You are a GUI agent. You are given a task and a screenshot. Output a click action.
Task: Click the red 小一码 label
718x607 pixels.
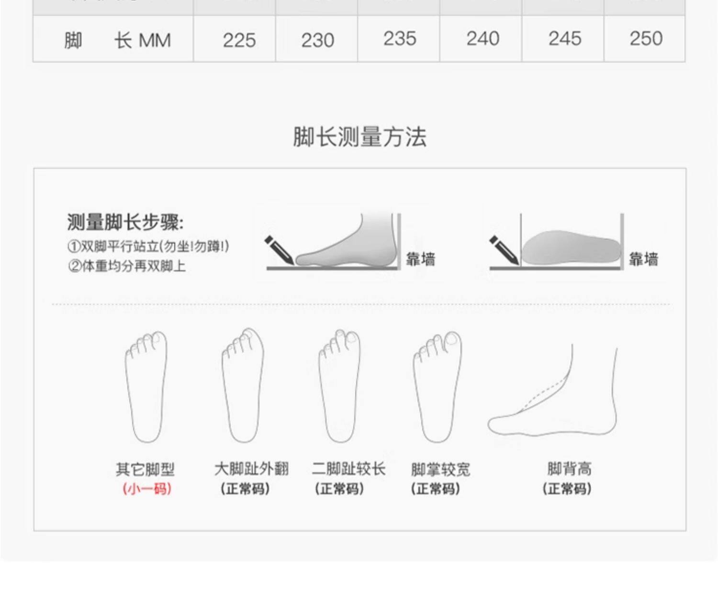[147, 489]
